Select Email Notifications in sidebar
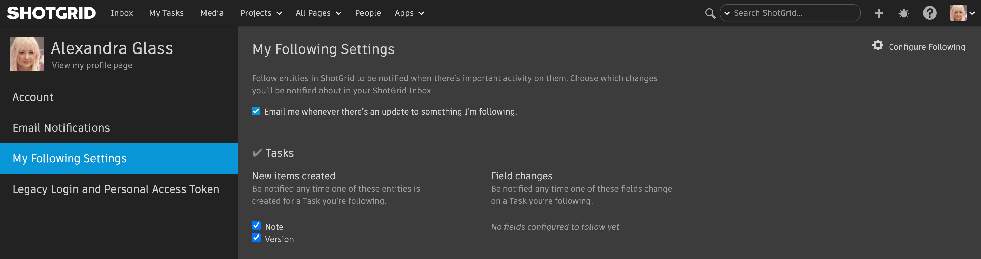 tap(61, 128)
